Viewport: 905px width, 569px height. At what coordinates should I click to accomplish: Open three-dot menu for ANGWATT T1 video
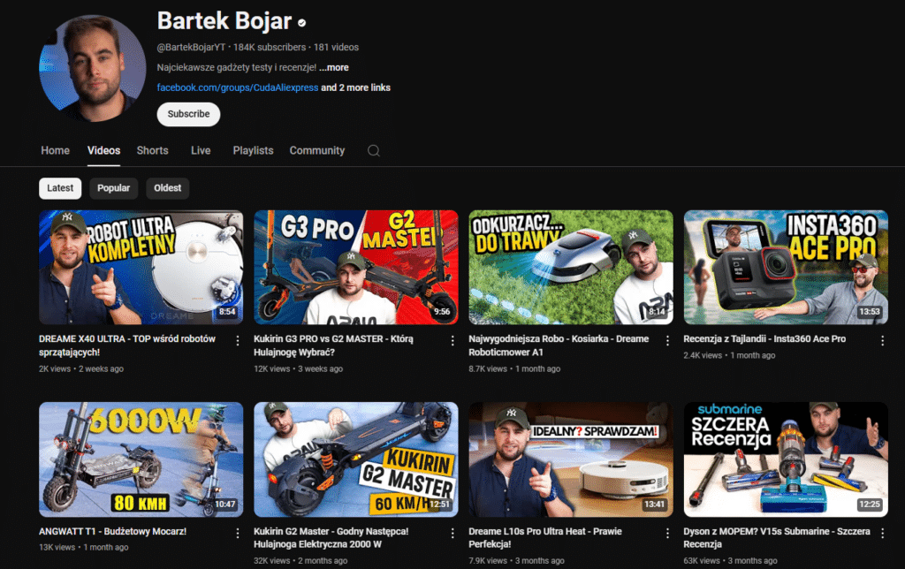(237, 533)
